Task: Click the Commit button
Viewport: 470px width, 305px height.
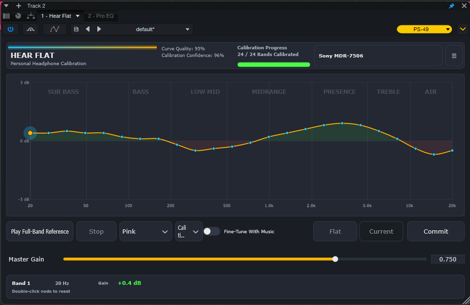Action: tap(436, 231)
